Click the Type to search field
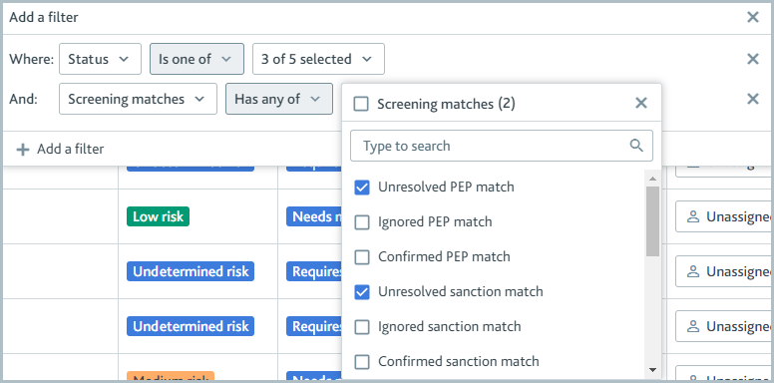The height and width of the screenshot is (383, 774). (x=502, y=146)
